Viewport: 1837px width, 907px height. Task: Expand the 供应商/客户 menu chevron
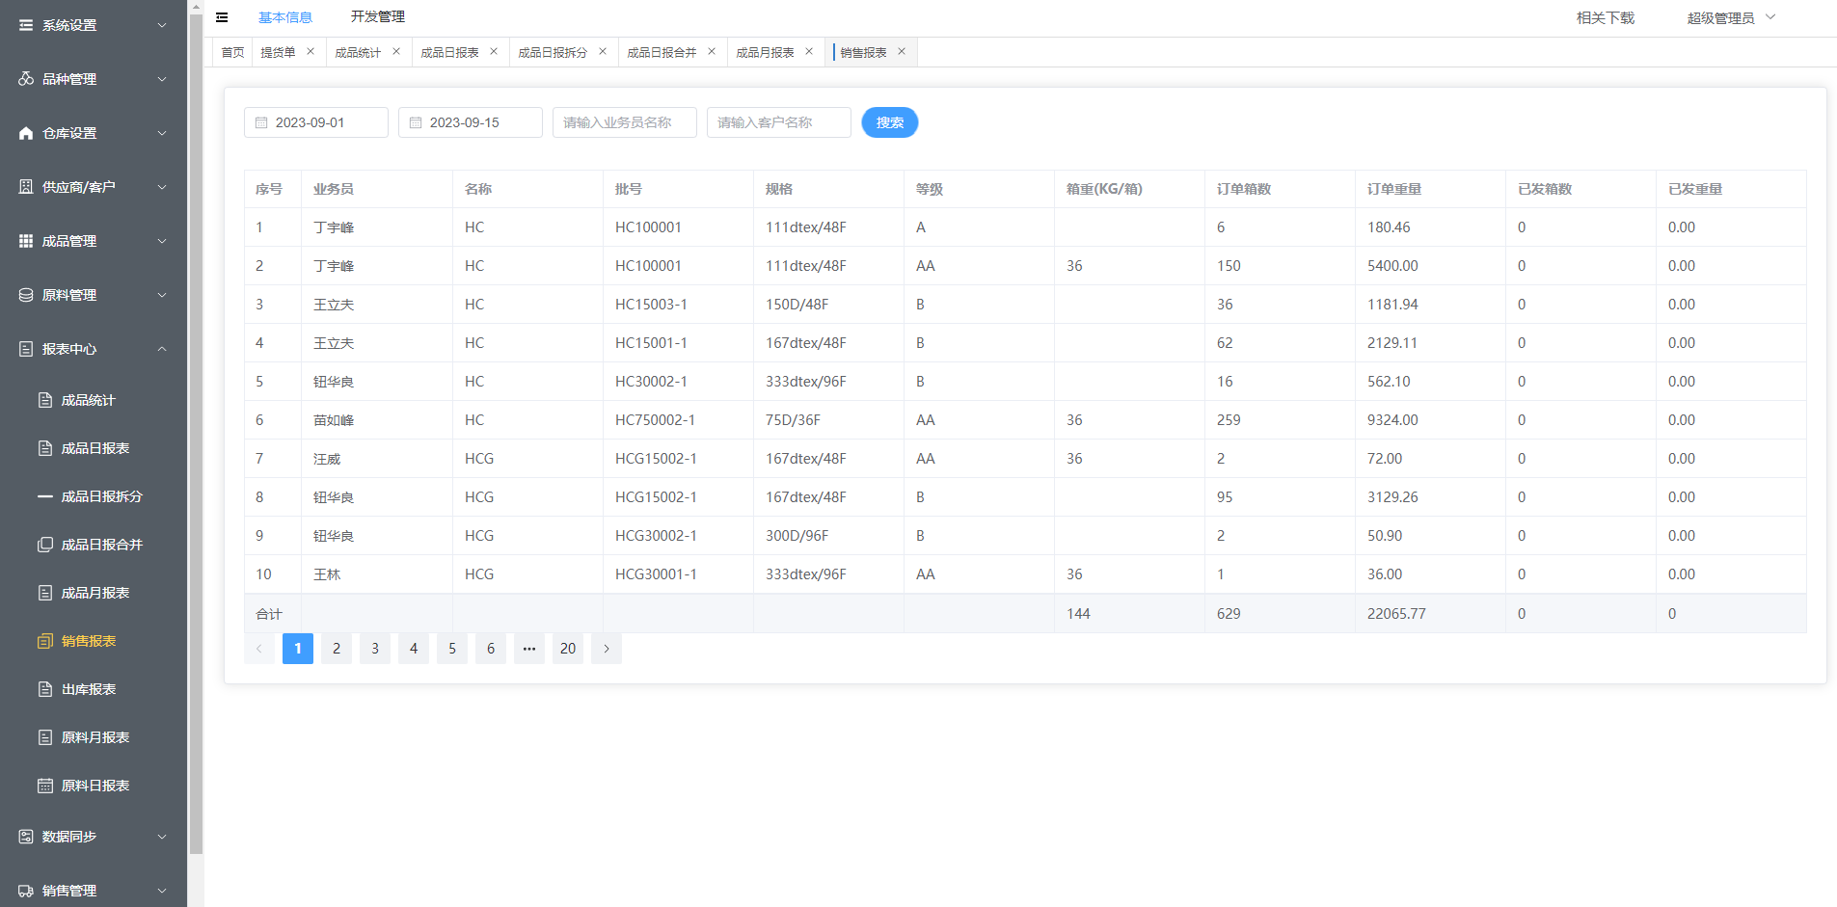click(x=162, y=187)
